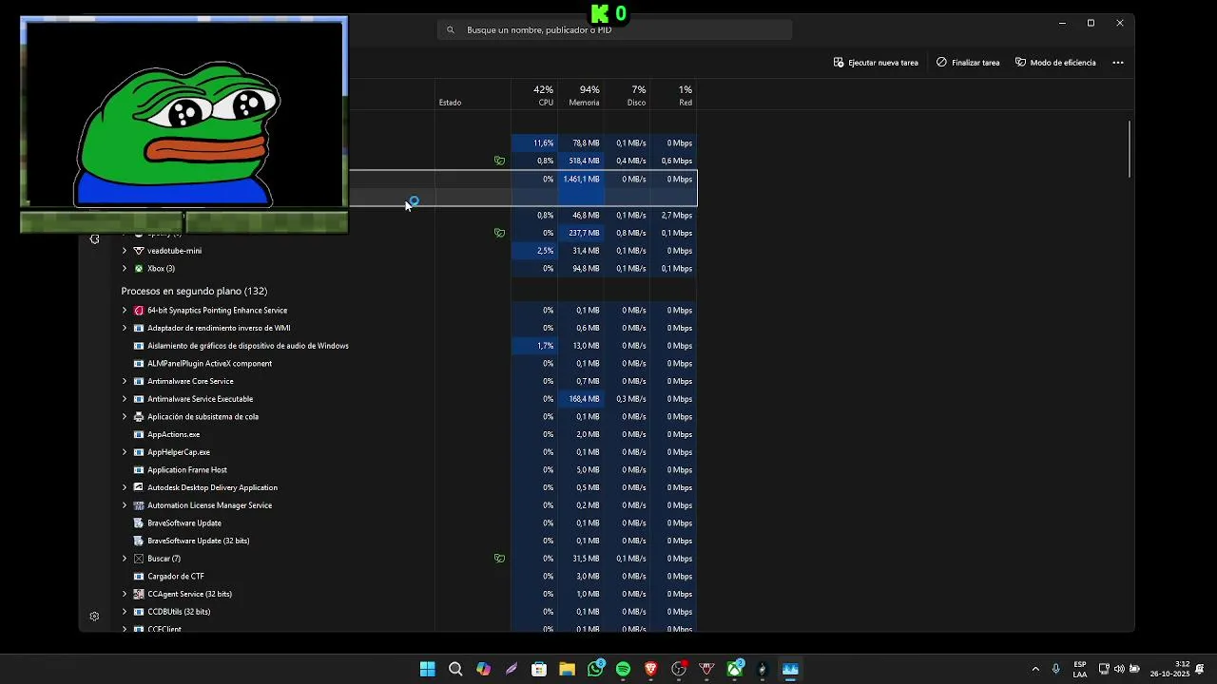Click the Xbox (3) process icon
1217x684 pixels.
139,269
